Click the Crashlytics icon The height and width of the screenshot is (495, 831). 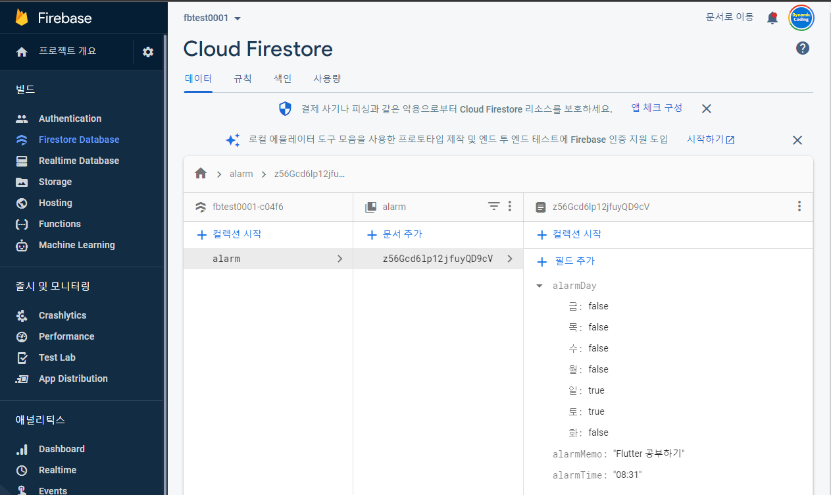(x=22, y=315)
